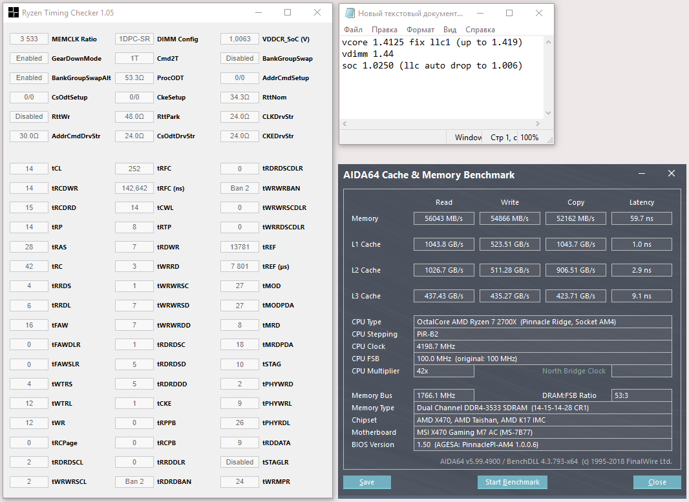Click the tRC value 42

point(29,266)
